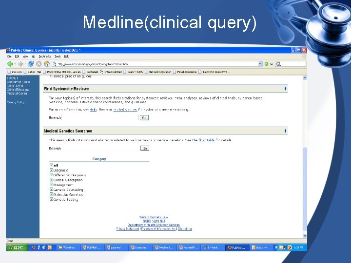Uncheck the Diagnosis category checkbox
The width and height of the screenshot is (351, 263).
click(51, 170)
